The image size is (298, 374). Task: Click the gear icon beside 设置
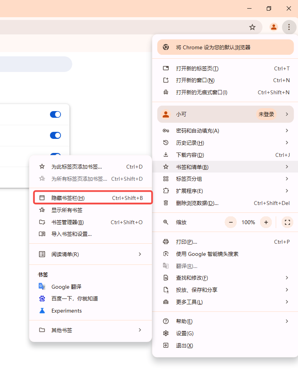(166, 333)
